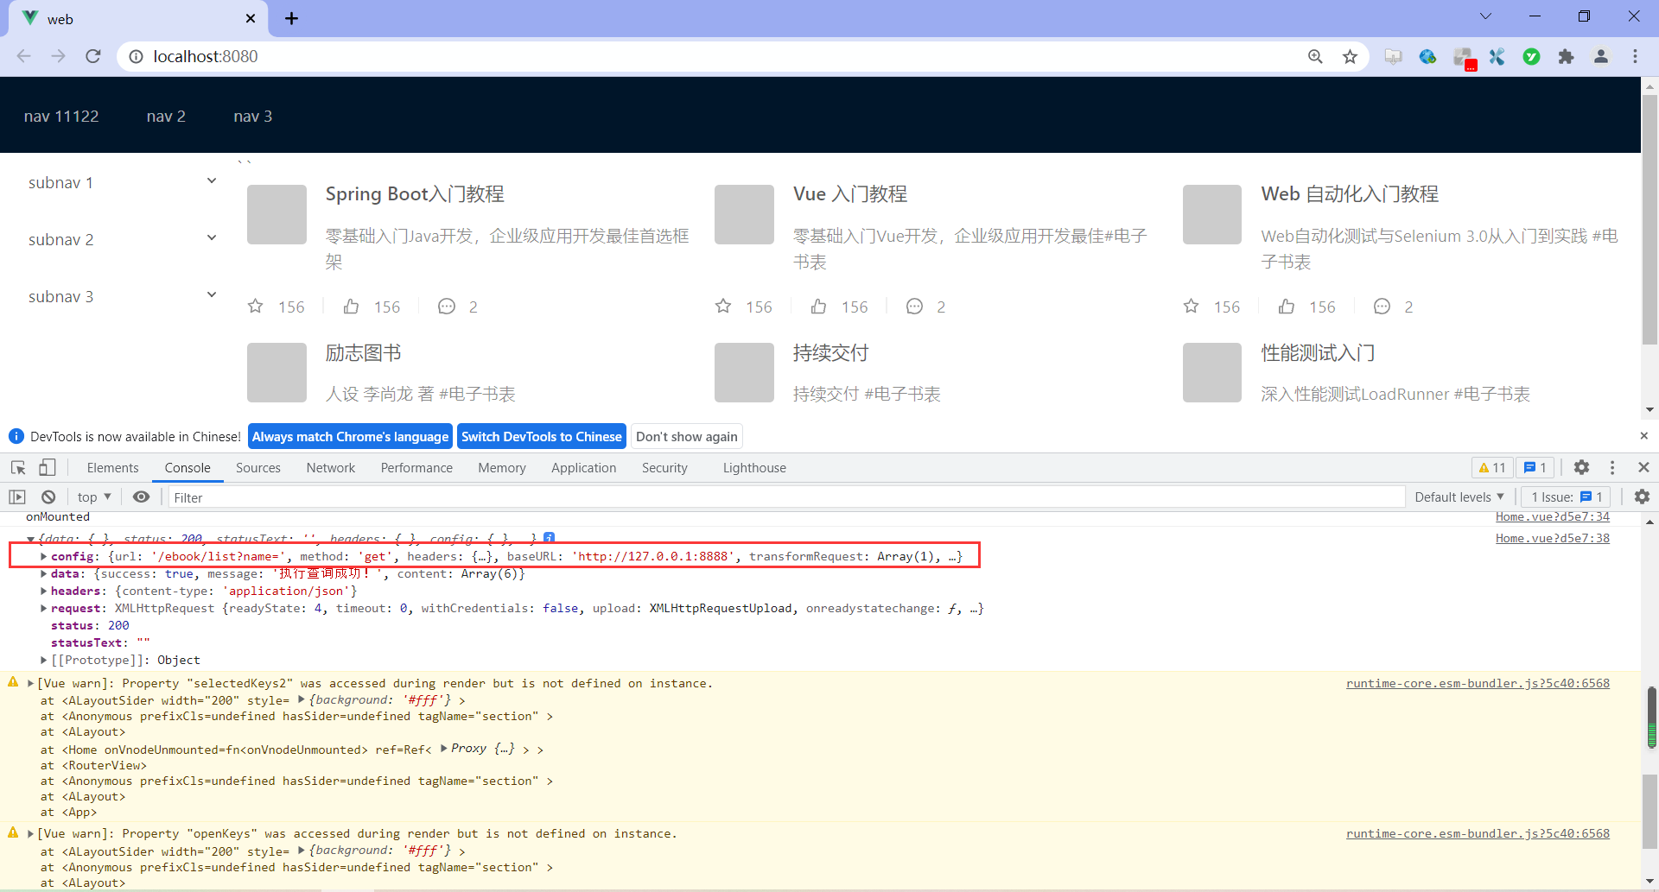The image size is (1659, 892).
Task: Open the DevTools settings gear
Action: click(x=1581, y=467)
